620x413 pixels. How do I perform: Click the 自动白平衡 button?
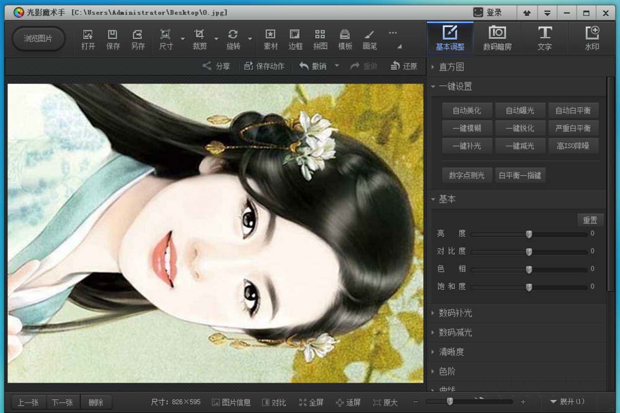point(573,111)
